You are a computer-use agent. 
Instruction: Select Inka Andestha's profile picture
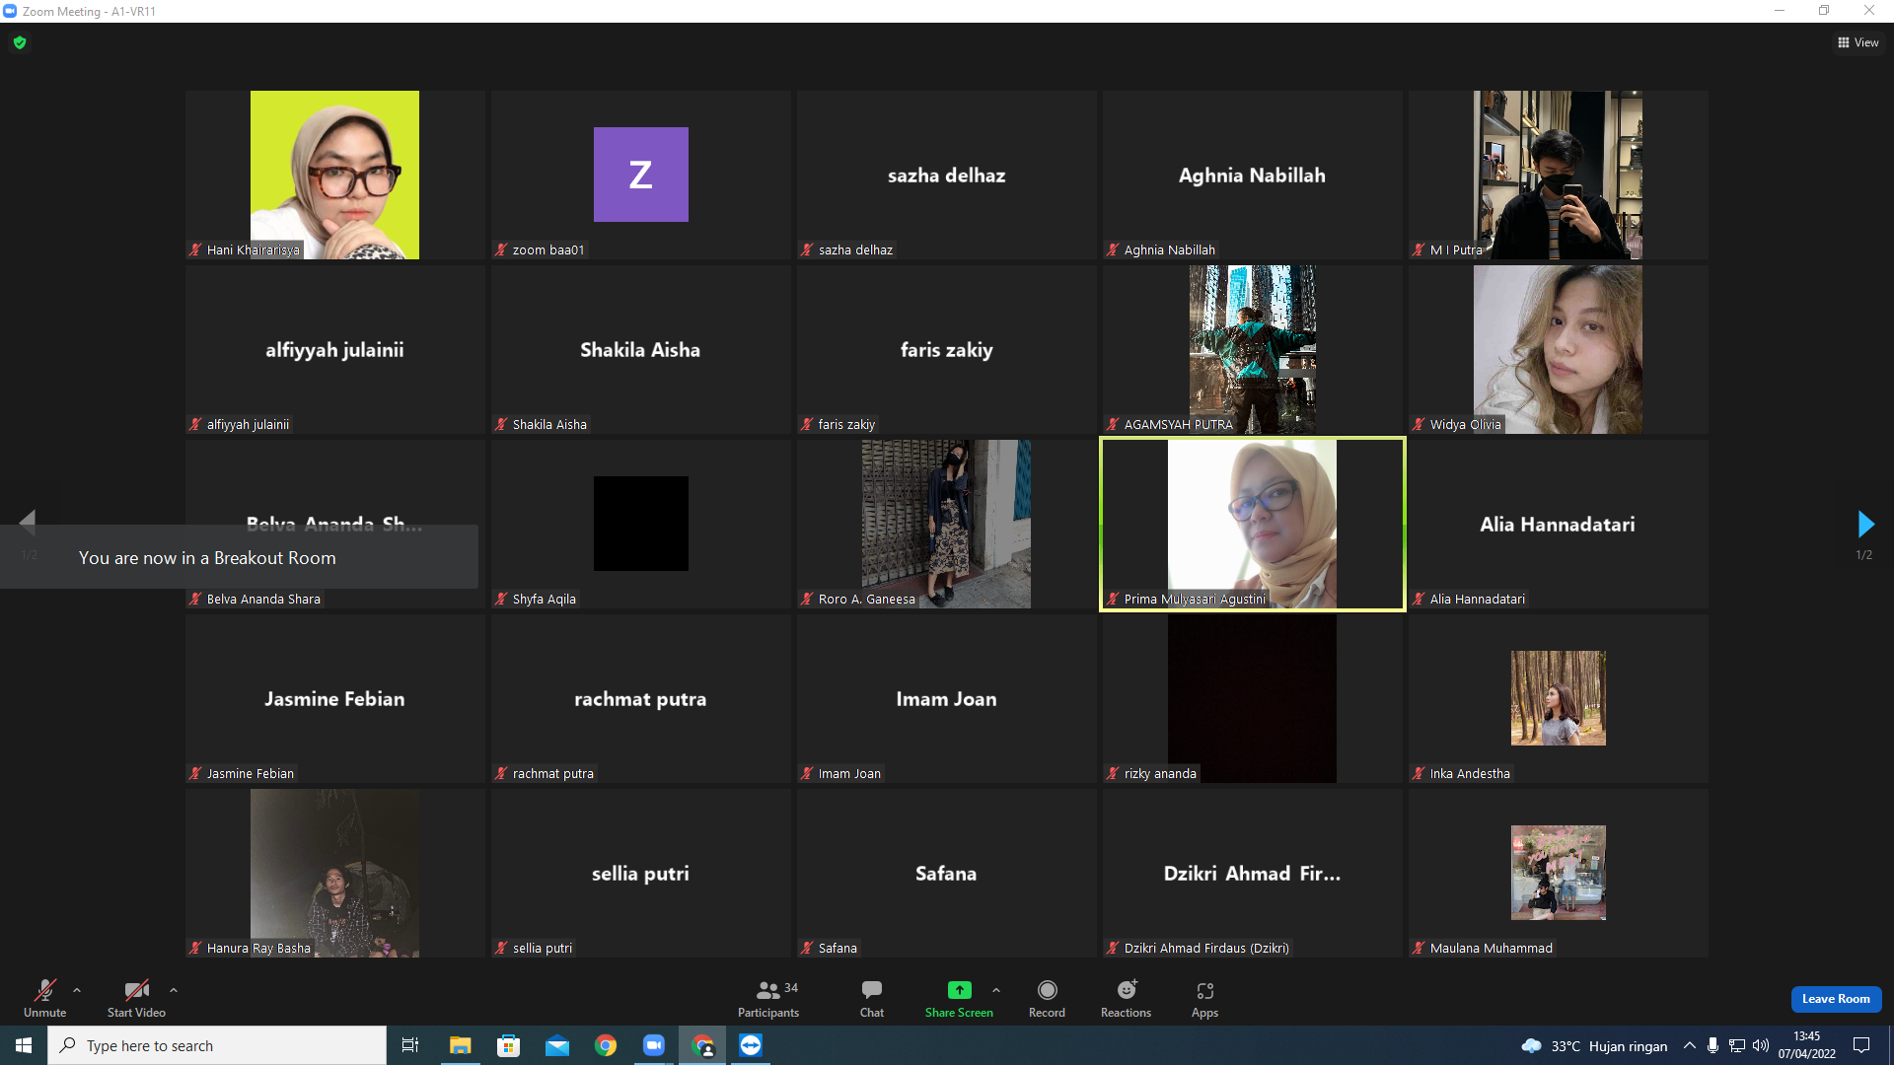coord(1558,698)
